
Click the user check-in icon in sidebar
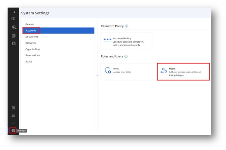[x=13, y=28]
